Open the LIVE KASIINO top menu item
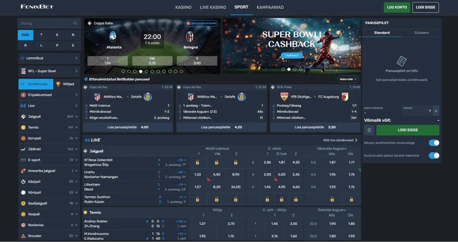 click(x=213, y=7)
